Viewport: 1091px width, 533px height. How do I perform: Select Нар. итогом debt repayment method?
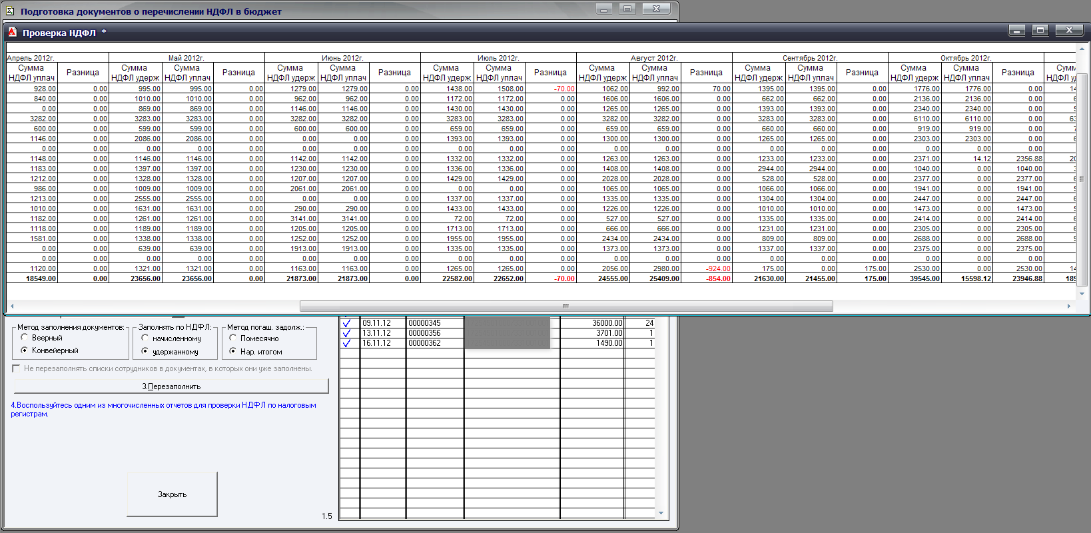point(233,351)
